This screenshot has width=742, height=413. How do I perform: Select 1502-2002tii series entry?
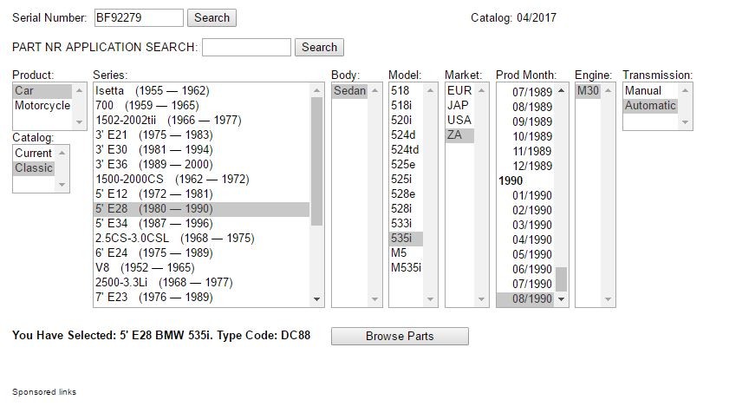tap(202, 120)
